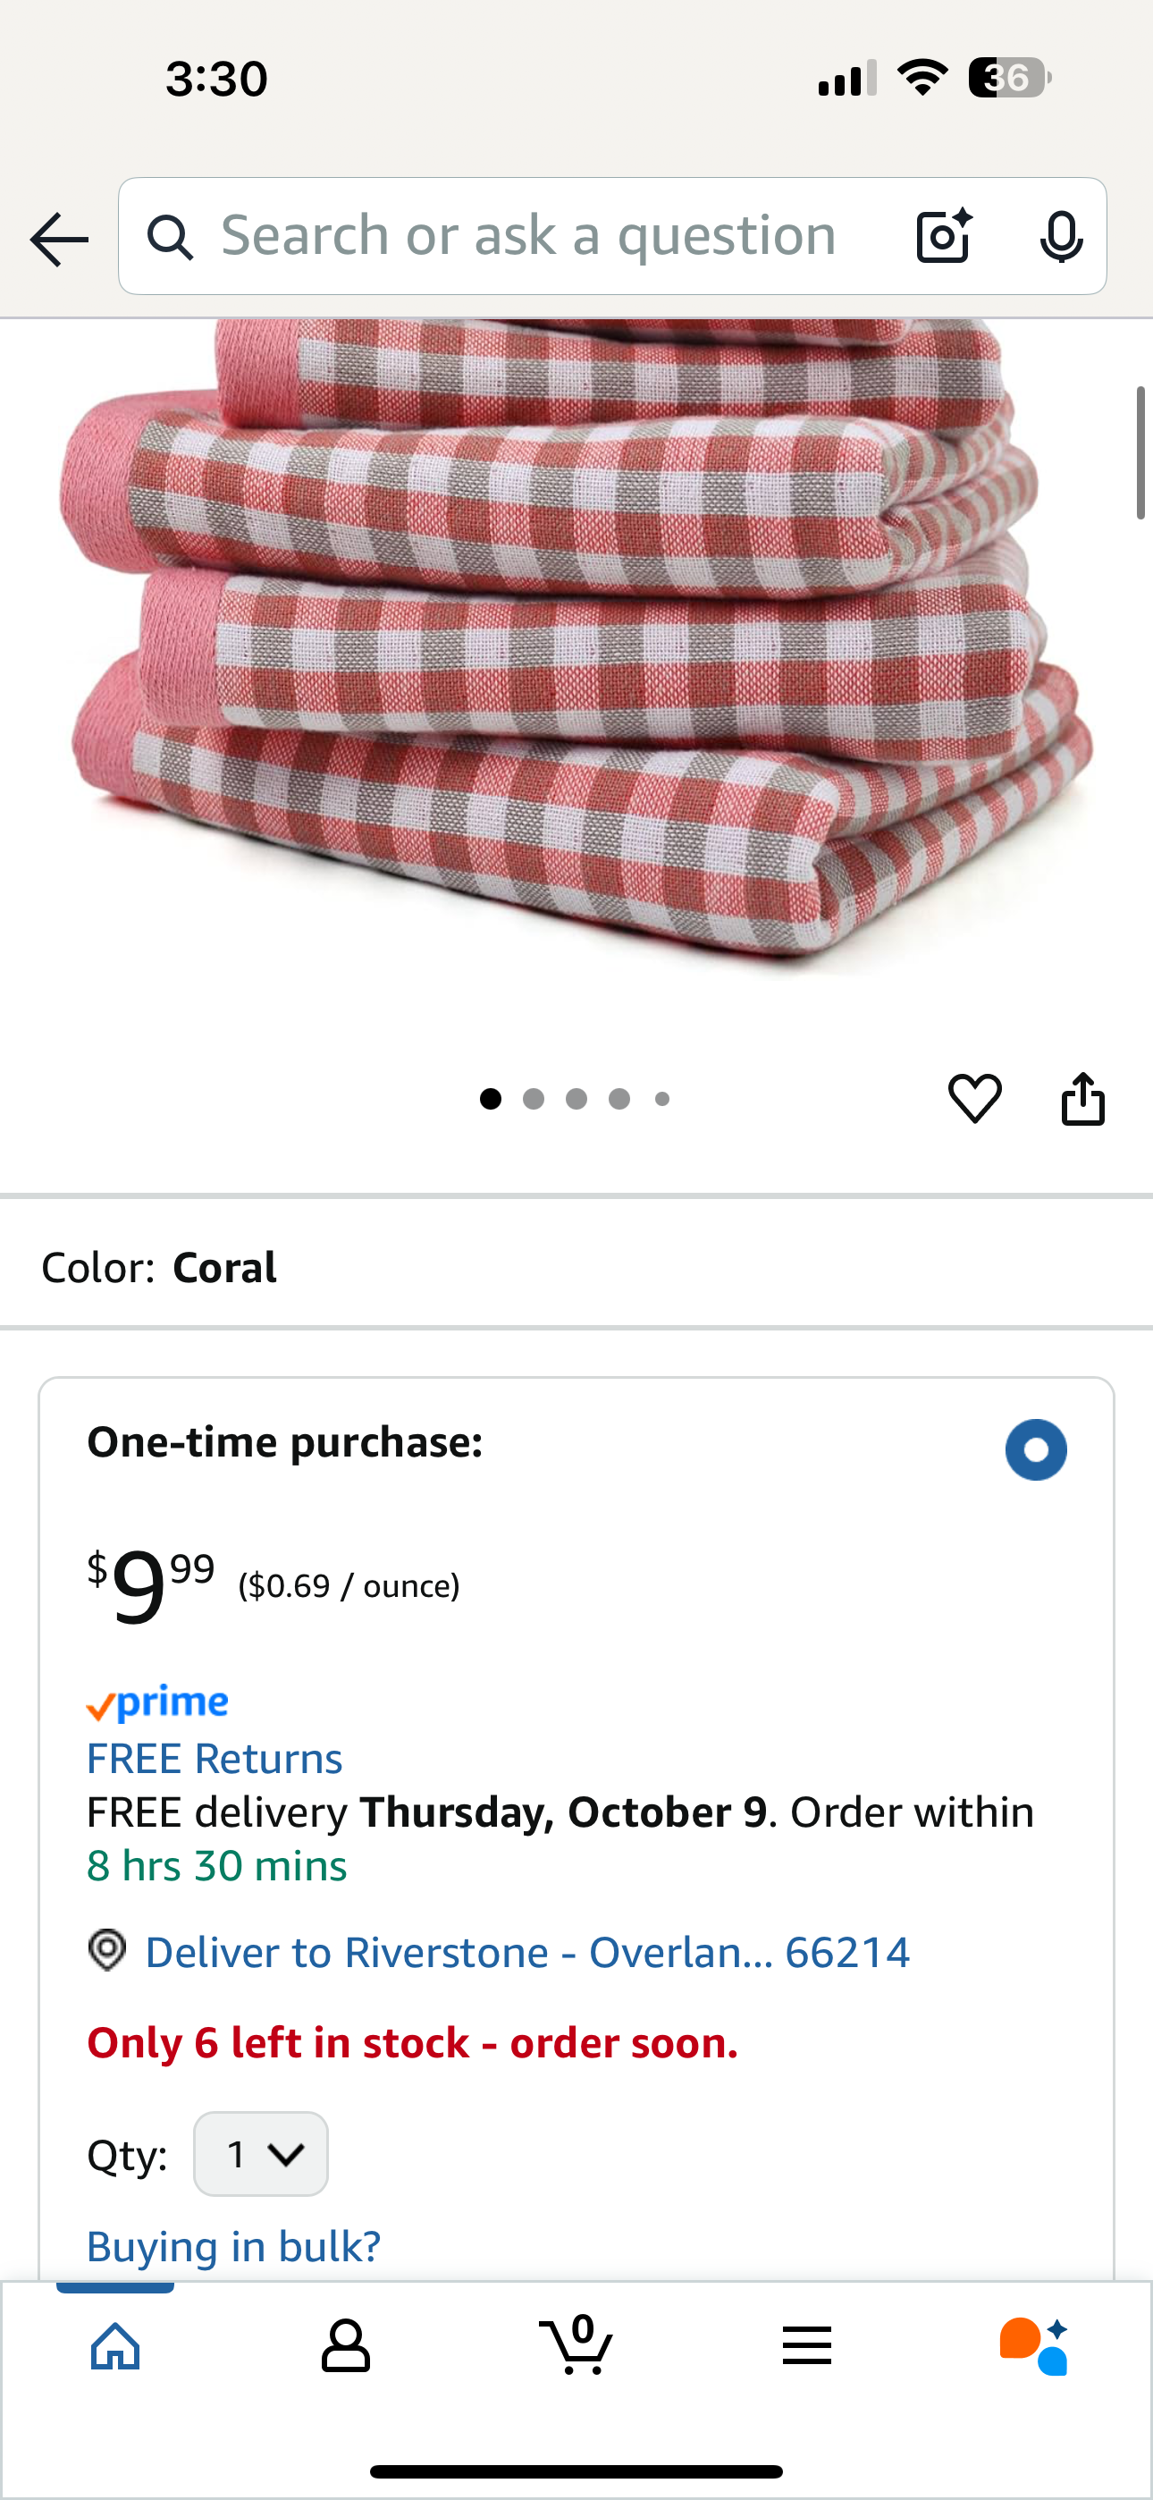
Task: Tap the coral gingham towel product image
Action: [576, 640]
